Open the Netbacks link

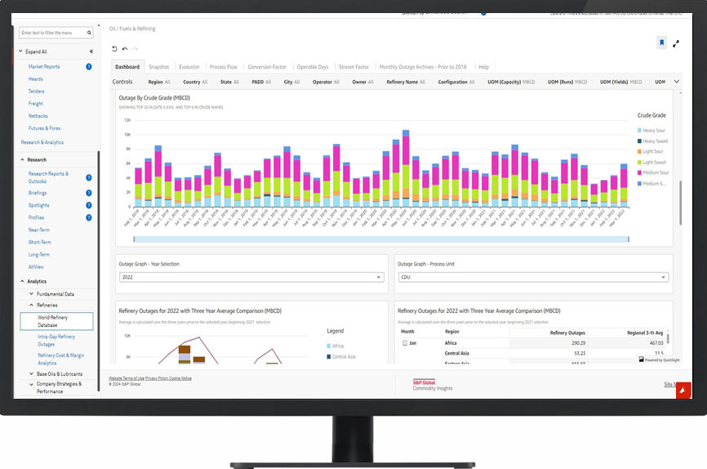[38, 116]
